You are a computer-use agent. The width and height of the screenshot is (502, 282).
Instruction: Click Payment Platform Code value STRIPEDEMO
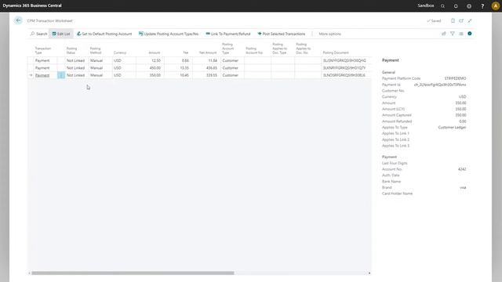coord(455,78)
